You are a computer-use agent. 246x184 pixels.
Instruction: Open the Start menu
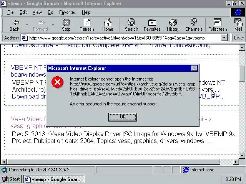(11, 179)
